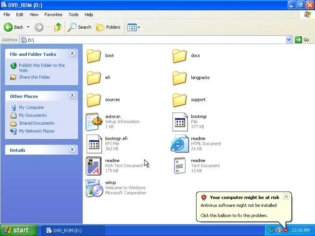Screen dimensions: 315x236
Task: Click the security shield tray icon
Action: (x=285, y=230)
